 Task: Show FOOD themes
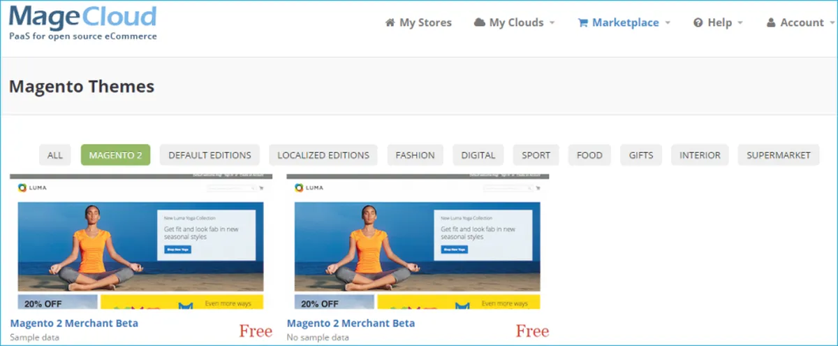click(x=589, y=155)
